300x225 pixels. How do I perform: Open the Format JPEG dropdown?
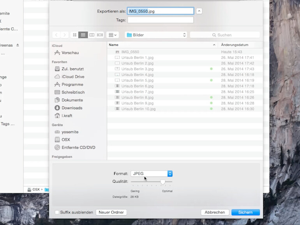coord(152,174)
